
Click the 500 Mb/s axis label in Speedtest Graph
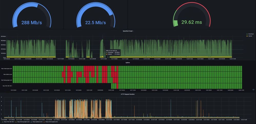[3, 36]
